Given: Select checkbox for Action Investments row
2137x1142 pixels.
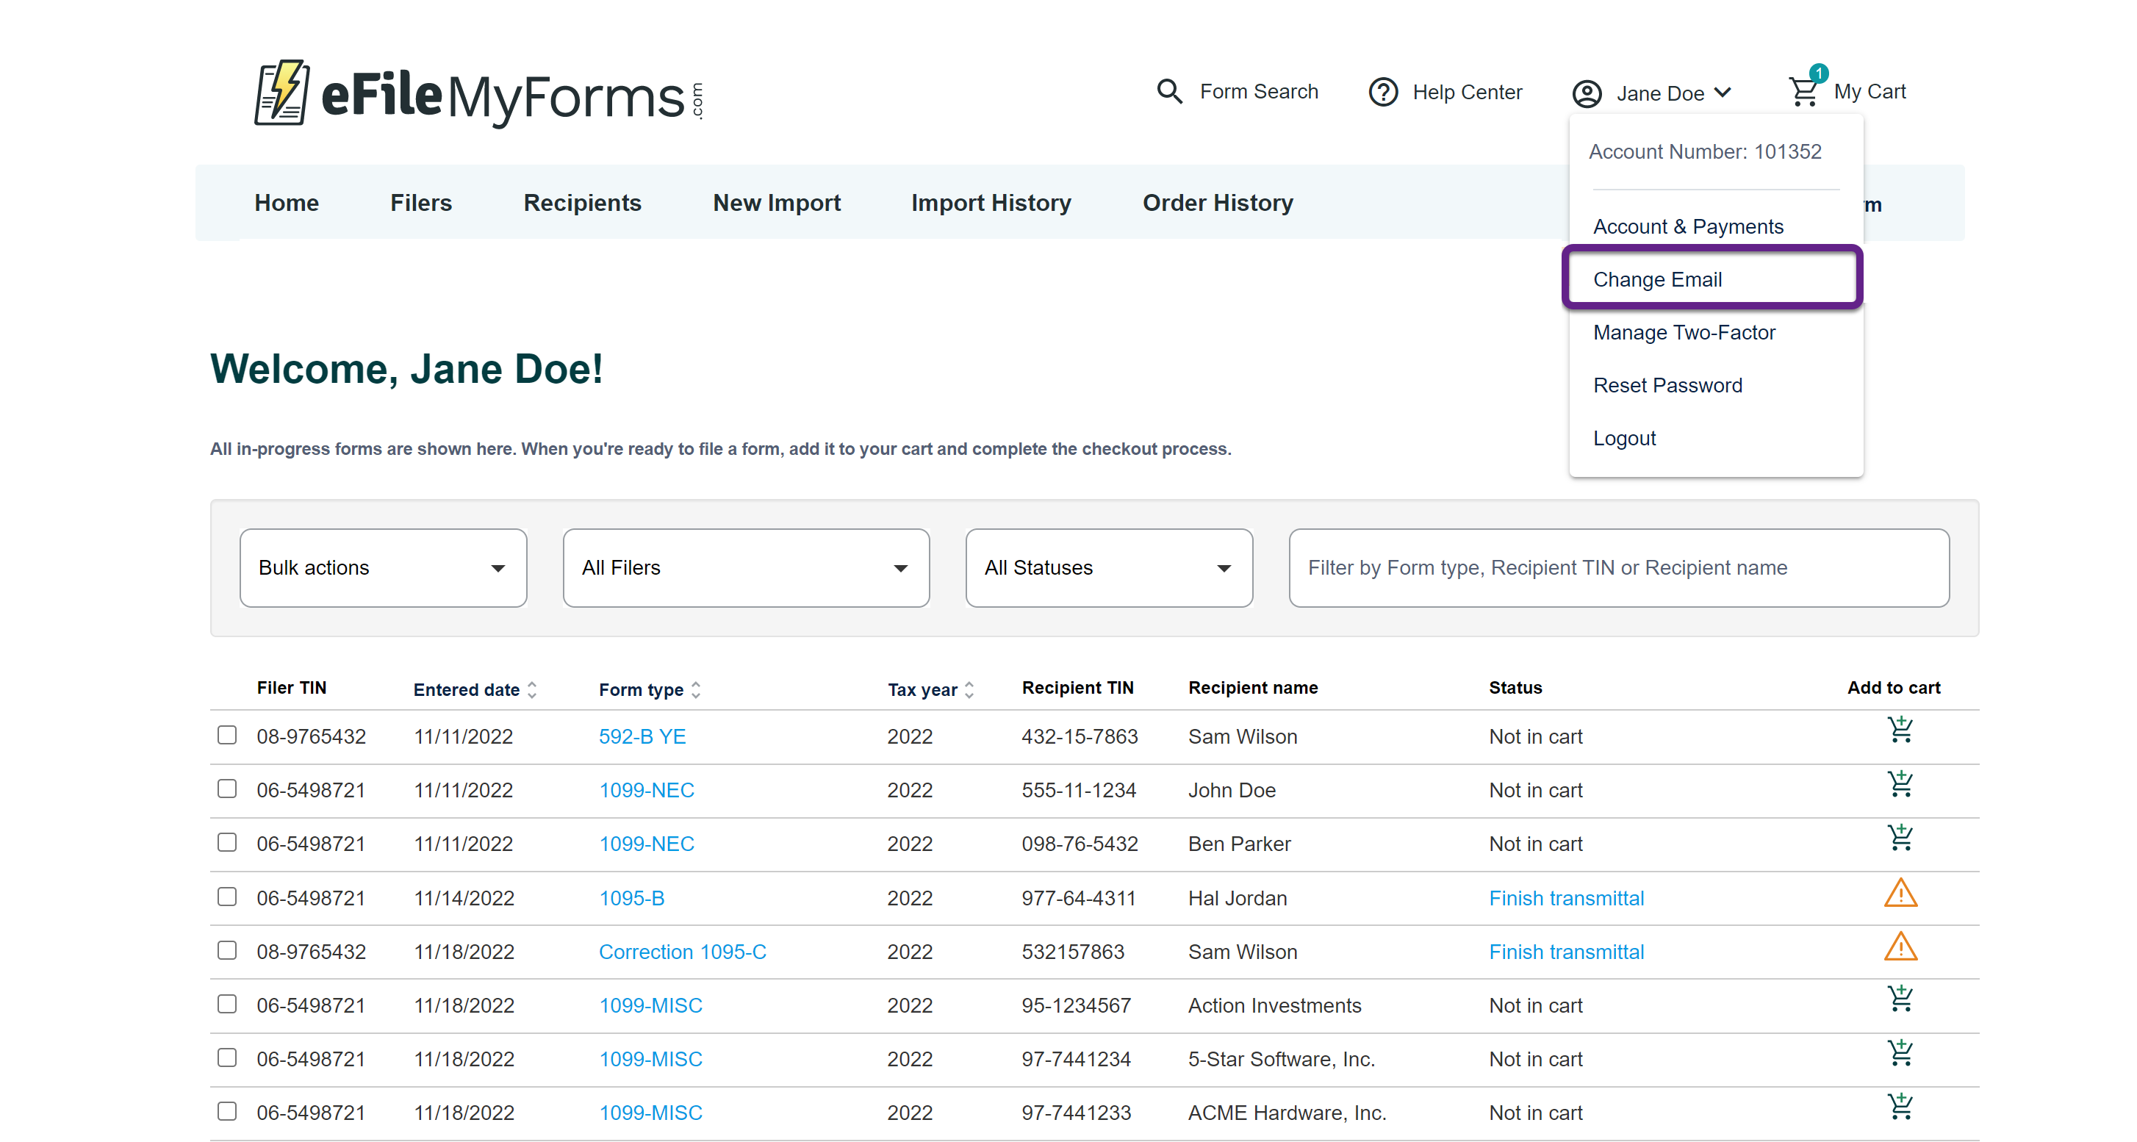Looking at the screenshot, I should click(226, 1005).
